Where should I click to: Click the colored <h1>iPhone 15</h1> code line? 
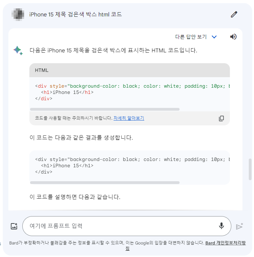point(67,92)
